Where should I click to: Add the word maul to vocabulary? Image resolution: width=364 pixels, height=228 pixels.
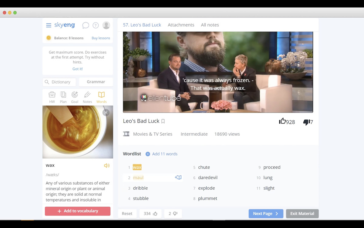click(178, 178)
